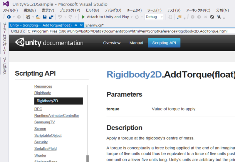The image size is (235, 162).
Task: Open the ScriptableObject sidebar link
Action: click(48, 135)
